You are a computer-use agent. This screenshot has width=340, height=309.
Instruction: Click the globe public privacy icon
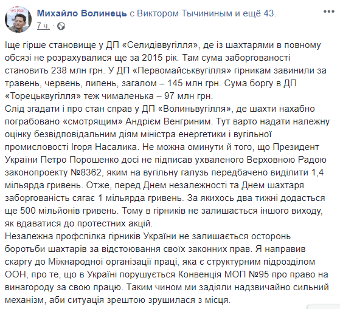61,26
